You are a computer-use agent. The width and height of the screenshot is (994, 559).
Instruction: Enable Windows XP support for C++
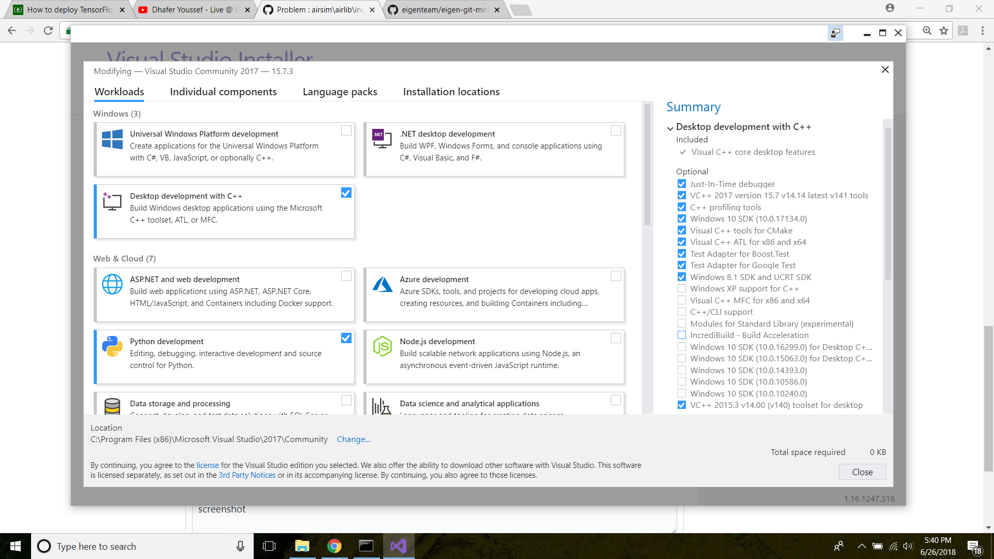[682, 288]
